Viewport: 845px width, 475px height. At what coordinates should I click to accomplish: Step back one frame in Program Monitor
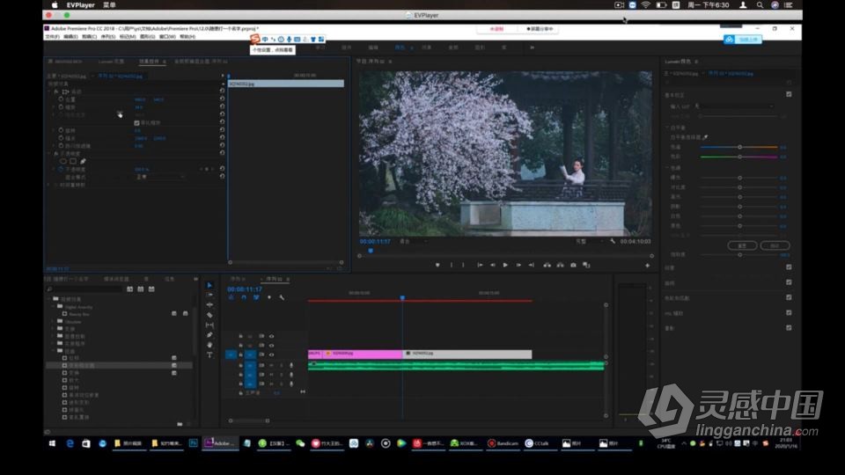[x=492, y=265]
